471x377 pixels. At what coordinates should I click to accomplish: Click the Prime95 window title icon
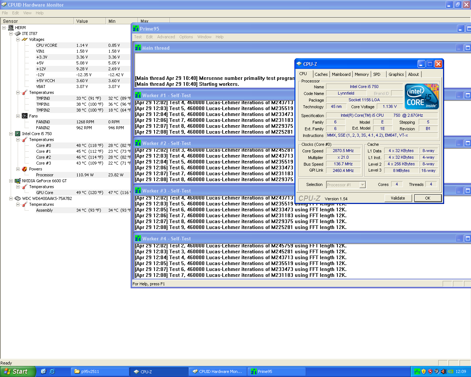coord(136,29)
